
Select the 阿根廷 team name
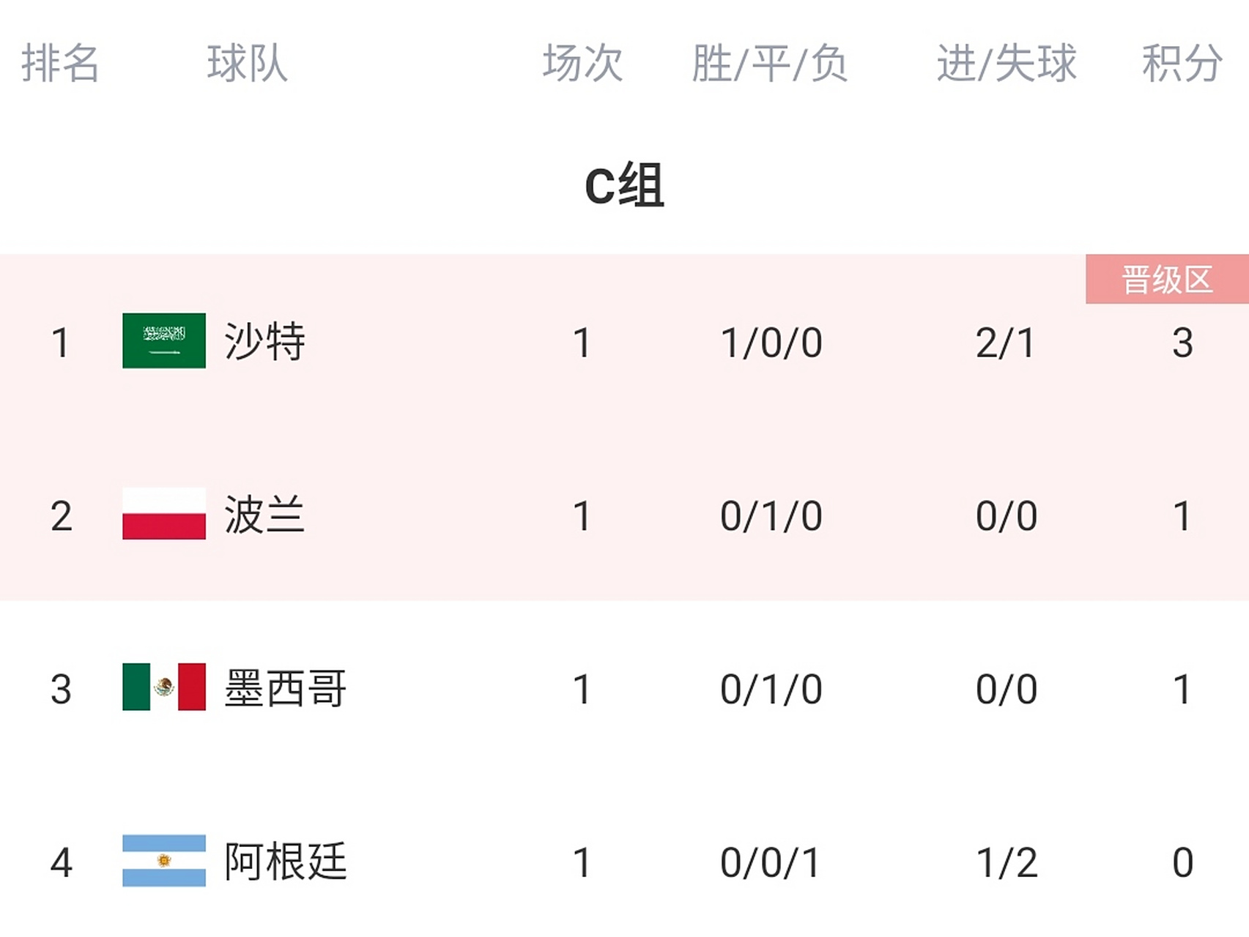coord(285,862)
